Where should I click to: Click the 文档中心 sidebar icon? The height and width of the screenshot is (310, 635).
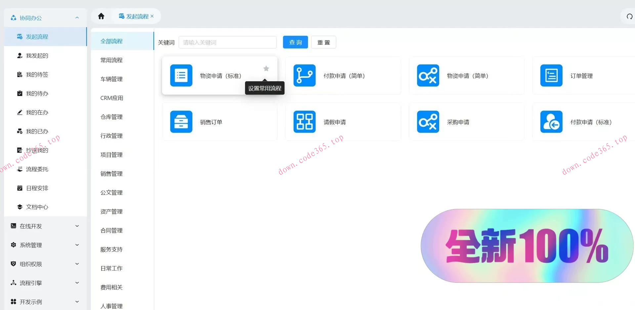20,207
